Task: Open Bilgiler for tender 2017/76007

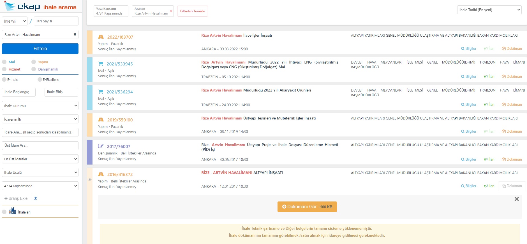Action: pyautogui.click(x=469, y=159)
